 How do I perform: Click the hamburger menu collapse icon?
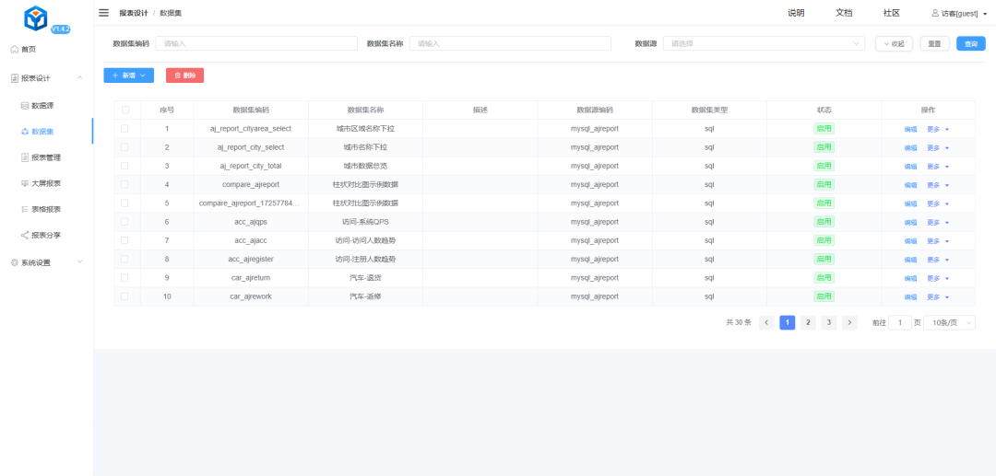[104, 13]
